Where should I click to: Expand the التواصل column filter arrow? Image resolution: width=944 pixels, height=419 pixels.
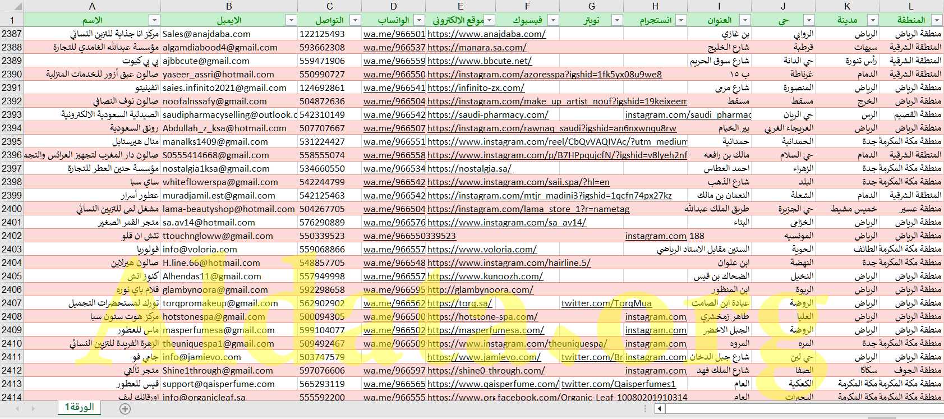tap(355, 20)
